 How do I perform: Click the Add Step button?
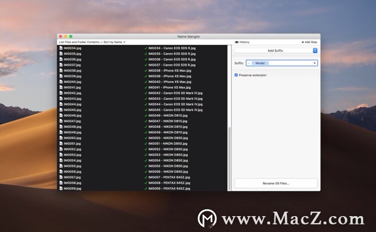[x=309, y=42]
